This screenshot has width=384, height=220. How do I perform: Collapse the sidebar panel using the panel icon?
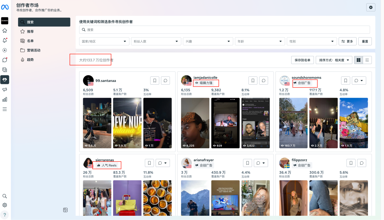point(65,210)
